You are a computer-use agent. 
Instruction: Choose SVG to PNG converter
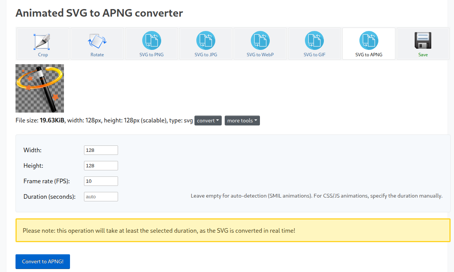[x=152, y=44]
